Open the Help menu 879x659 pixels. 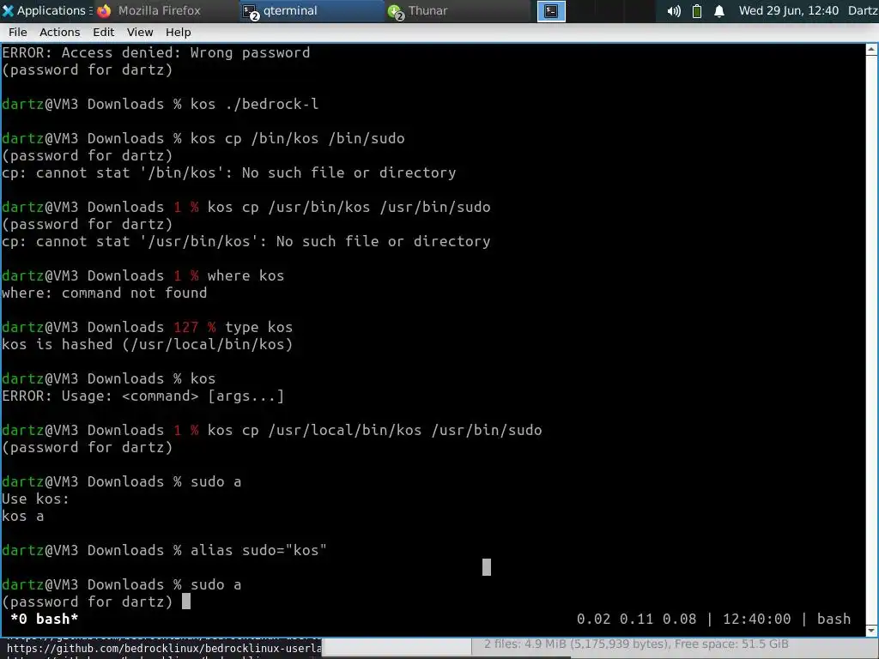178,33
